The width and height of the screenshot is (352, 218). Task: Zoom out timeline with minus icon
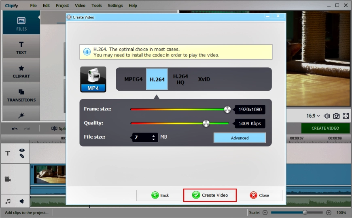click(x=265, y=212)
